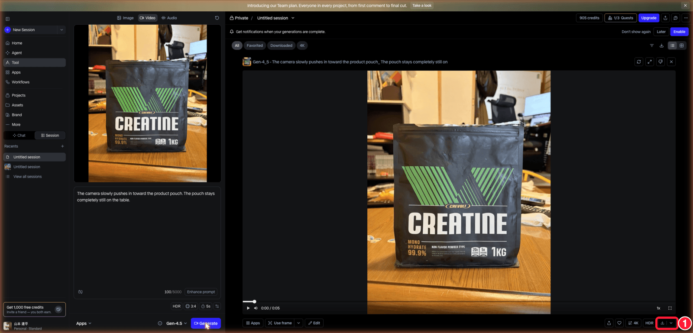Click Enable for notifications
The width and height of the screenshot is (693, 333).
pos(680,32)
